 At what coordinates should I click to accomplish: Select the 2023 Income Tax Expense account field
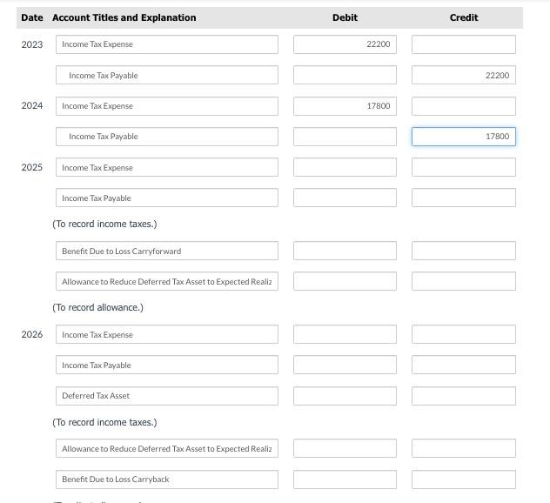[x=167, y=44]
